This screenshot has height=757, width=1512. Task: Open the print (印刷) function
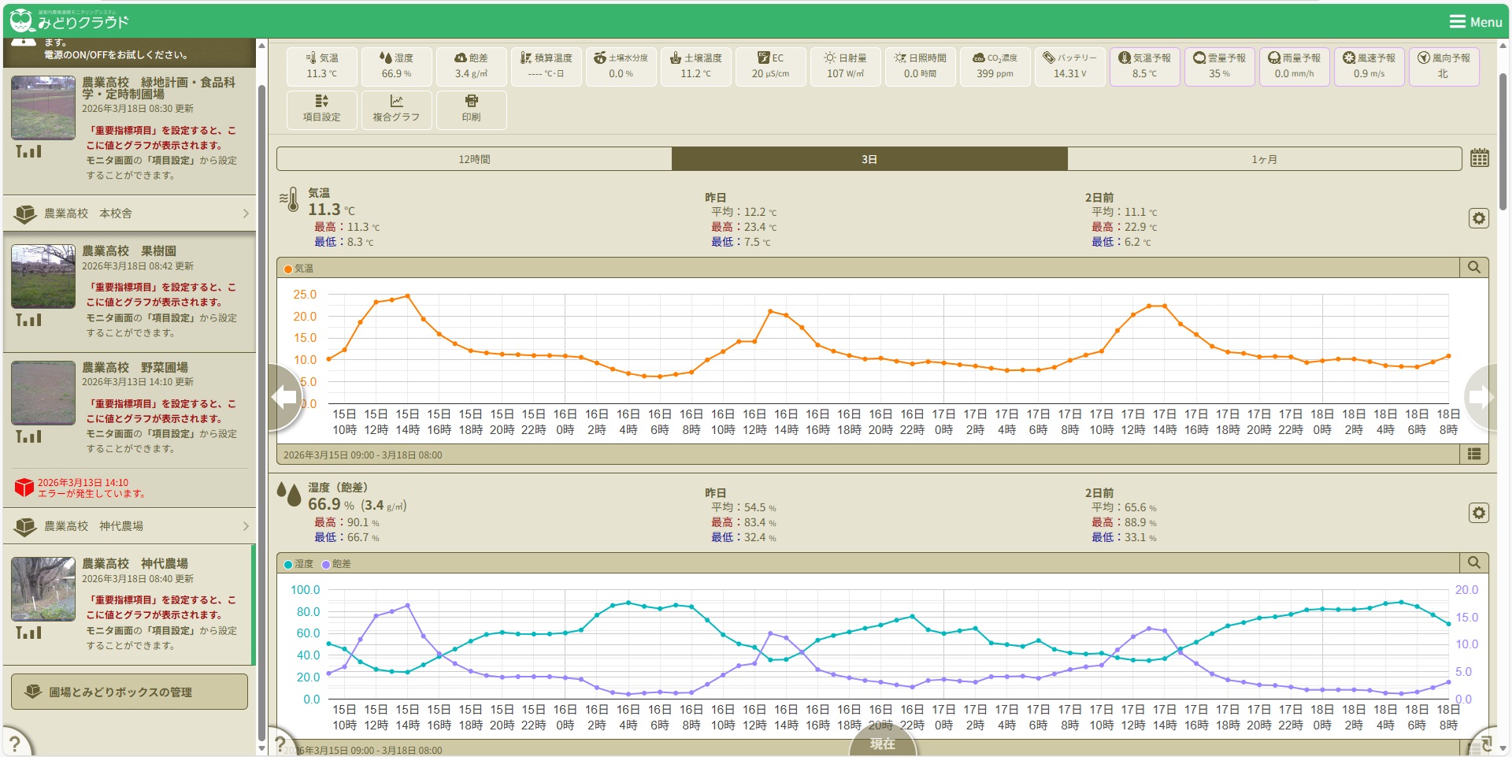coord(471,109)
